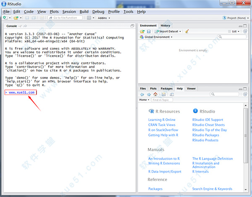Screen dimensions: 252x197
Task: Open the Global Environment dropdown
Action: click(156, 37)
